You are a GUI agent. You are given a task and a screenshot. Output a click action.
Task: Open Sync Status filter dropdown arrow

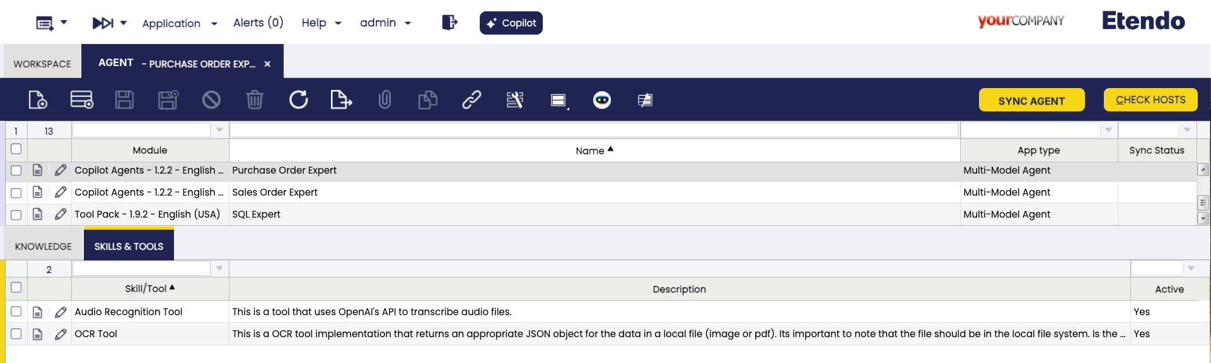[1187, 130]
